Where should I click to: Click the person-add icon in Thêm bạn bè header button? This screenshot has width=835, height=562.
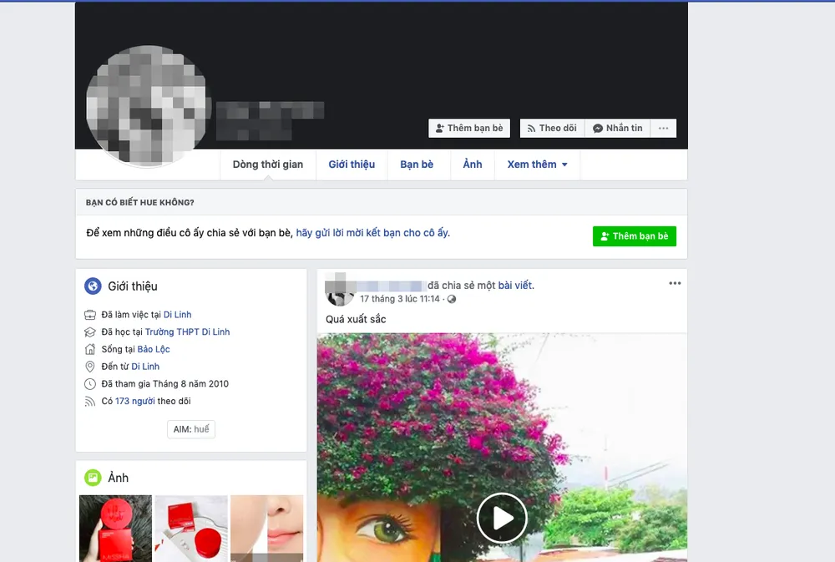pos(440,128)
